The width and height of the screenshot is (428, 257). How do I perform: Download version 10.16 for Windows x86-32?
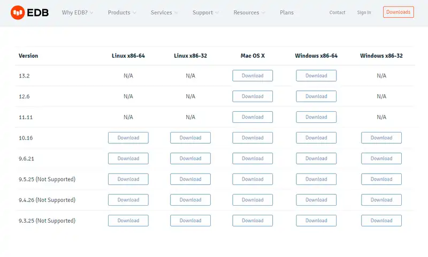point(381,138)
